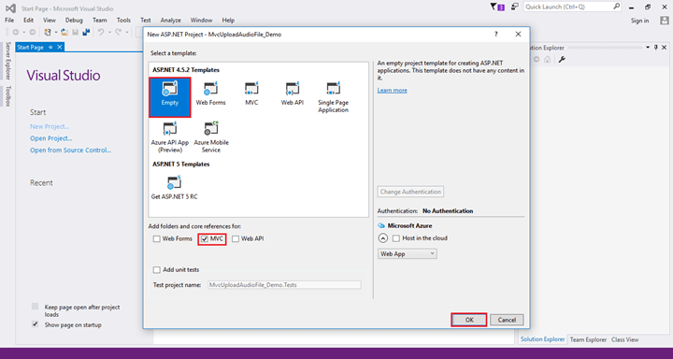Open the Web App dropdown
The width and height of the screenshot is (673, 359).
click(408, 253)
